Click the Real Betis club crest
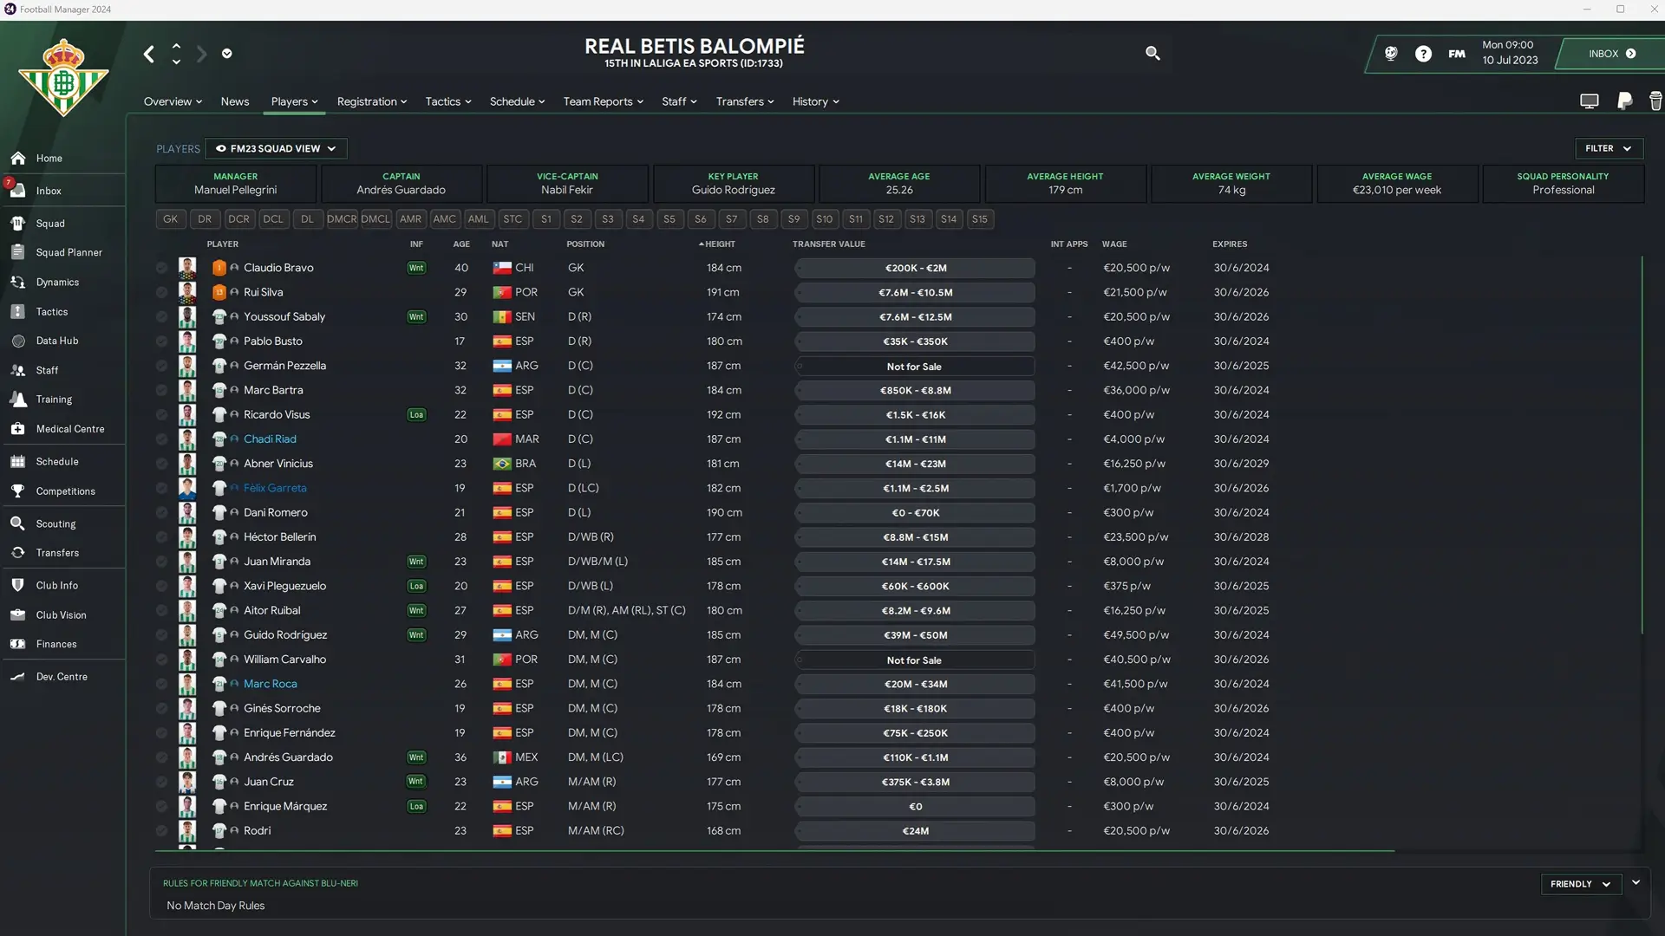The height and width of the screenshot is (936, 1665). (63, 78)
